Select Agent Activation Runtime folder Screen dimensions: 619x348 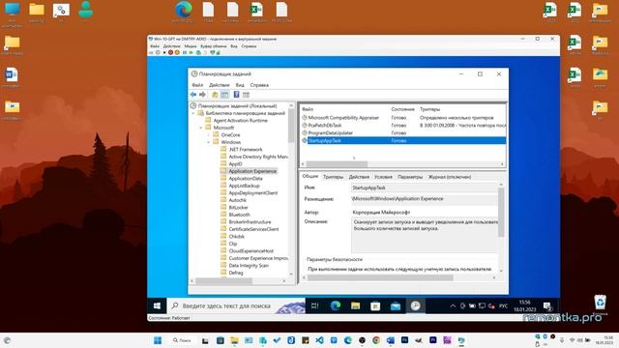[240, 120]
